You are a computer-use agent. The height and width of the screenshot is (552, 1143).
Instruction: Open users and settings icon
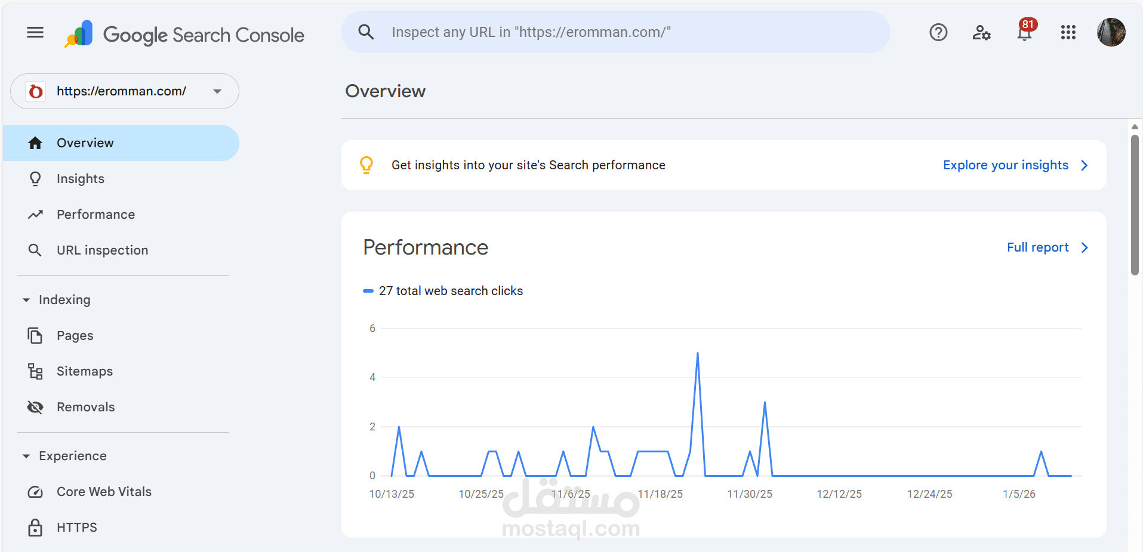(981, 32)
